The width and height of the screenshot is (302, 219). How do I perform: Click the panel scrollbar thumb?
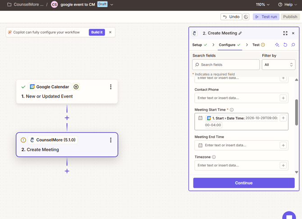pos(297,112)
